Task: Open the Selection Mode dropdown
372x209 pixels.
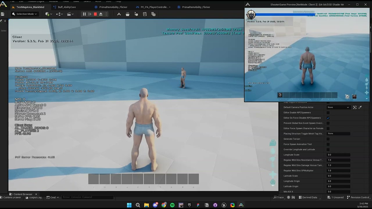Action: 25,14
